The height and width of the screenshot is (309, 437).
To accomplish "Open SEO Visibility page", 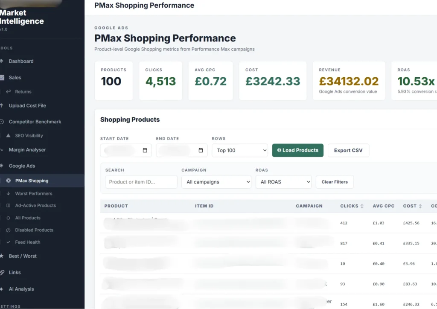I will point(29,136).
